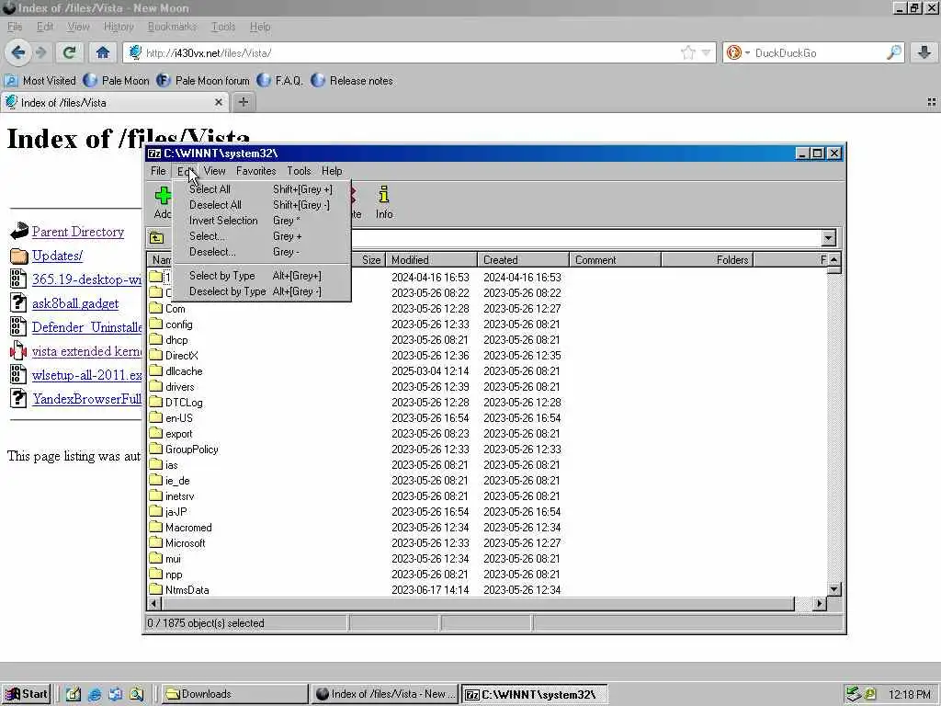Reload the page in Pale Moon
Viewport: 941px width, 706px height.
[70, 52]
